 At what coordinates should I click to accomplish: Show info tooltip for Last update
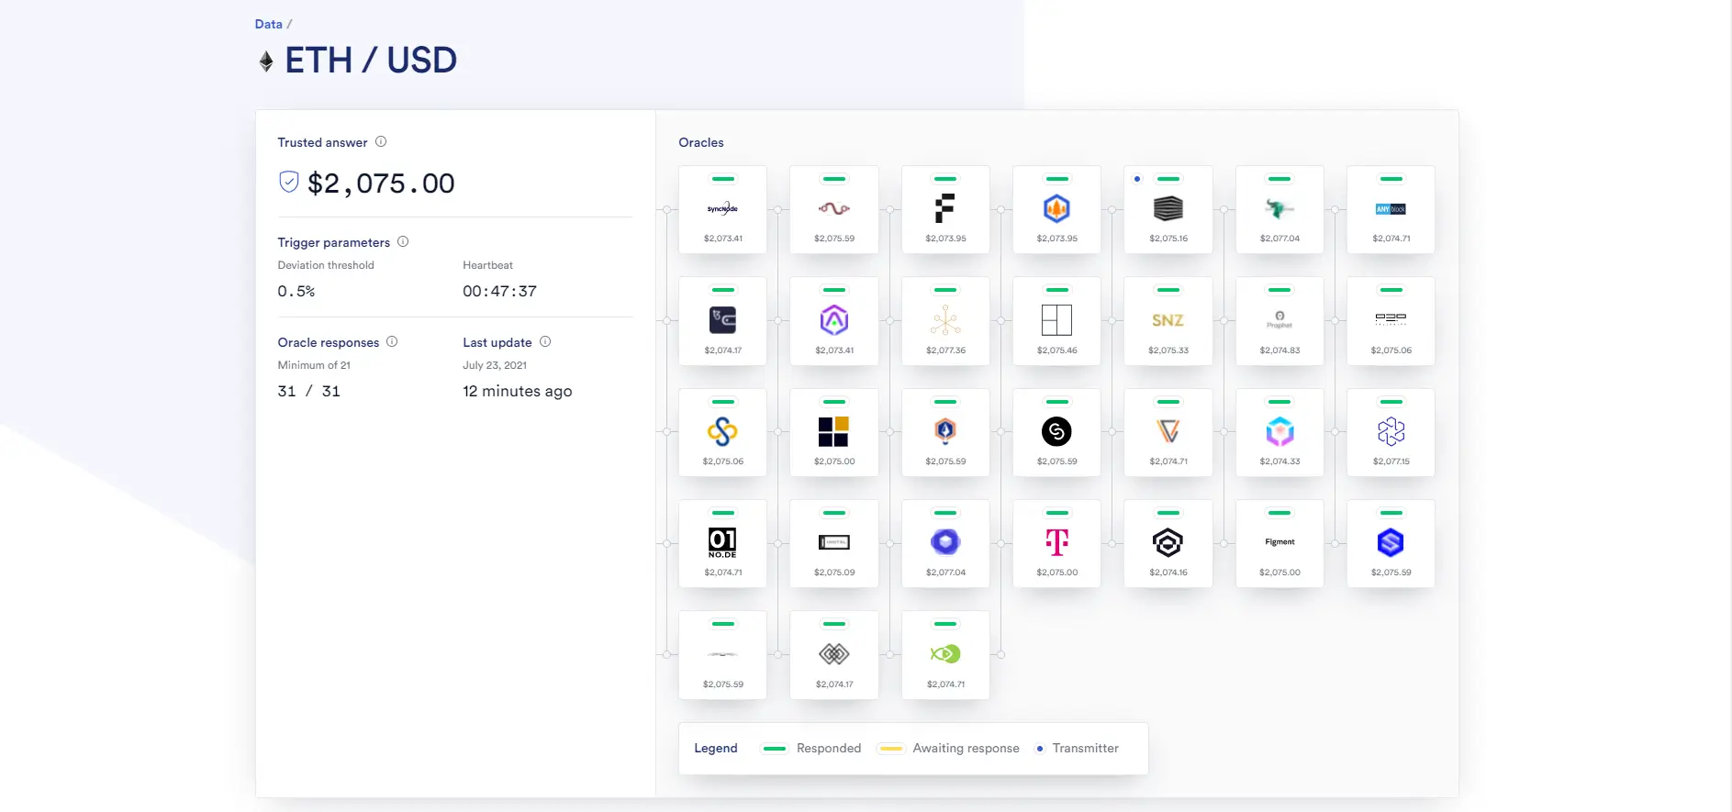545,341
